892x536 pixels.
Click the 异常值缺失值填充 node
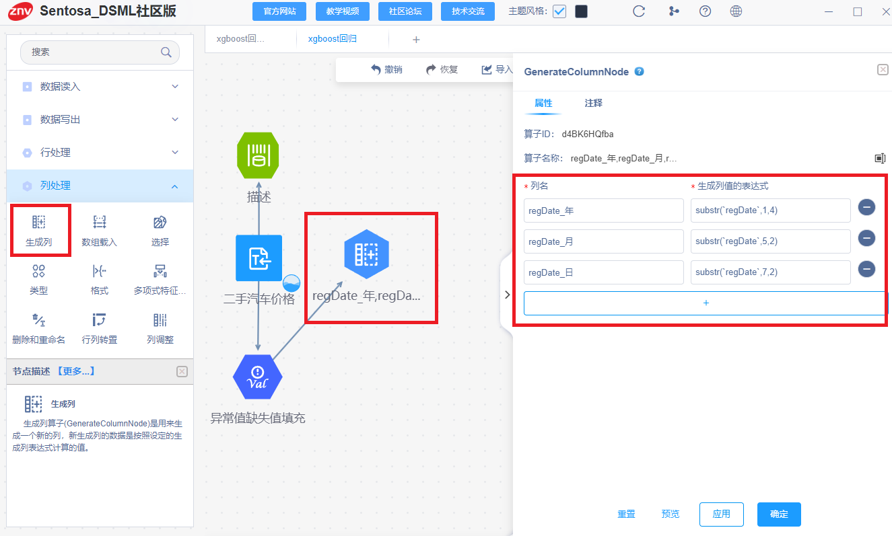click(x=258, y=377)
